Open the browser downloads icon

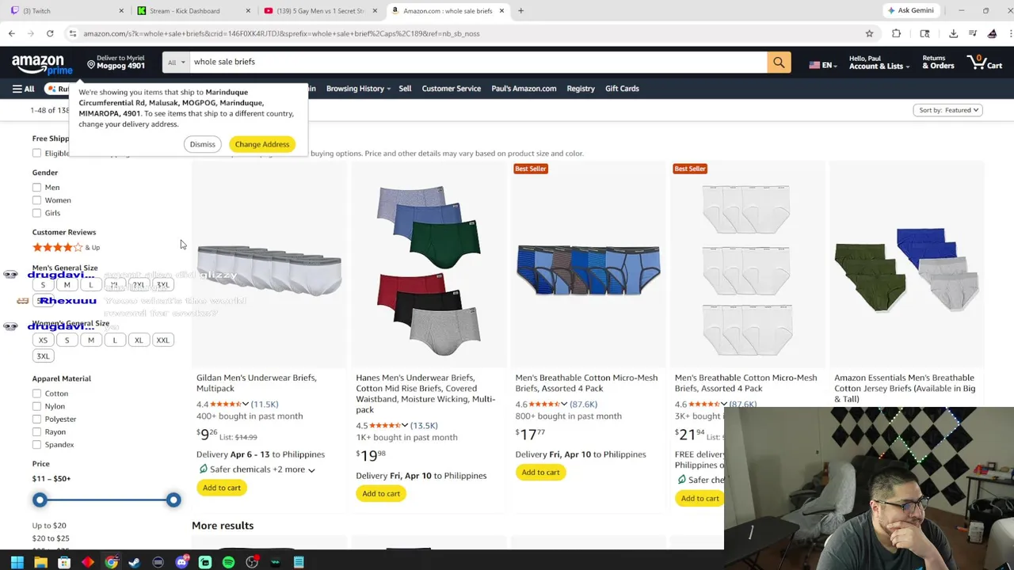(953, 33)
